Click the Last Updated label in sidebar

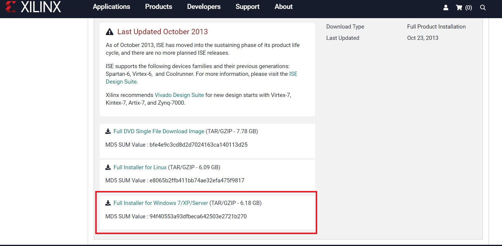tap(343, 38)
